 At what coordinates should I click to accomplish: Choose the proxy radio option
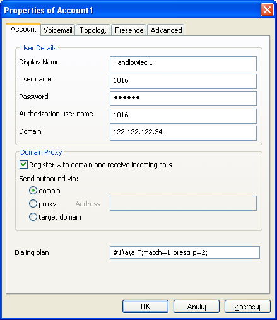(x=33, y=204)
